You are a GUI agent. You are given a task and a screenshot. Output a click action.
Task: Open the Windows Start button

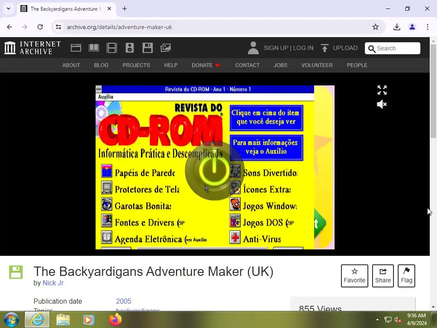[x=11, y=319]
